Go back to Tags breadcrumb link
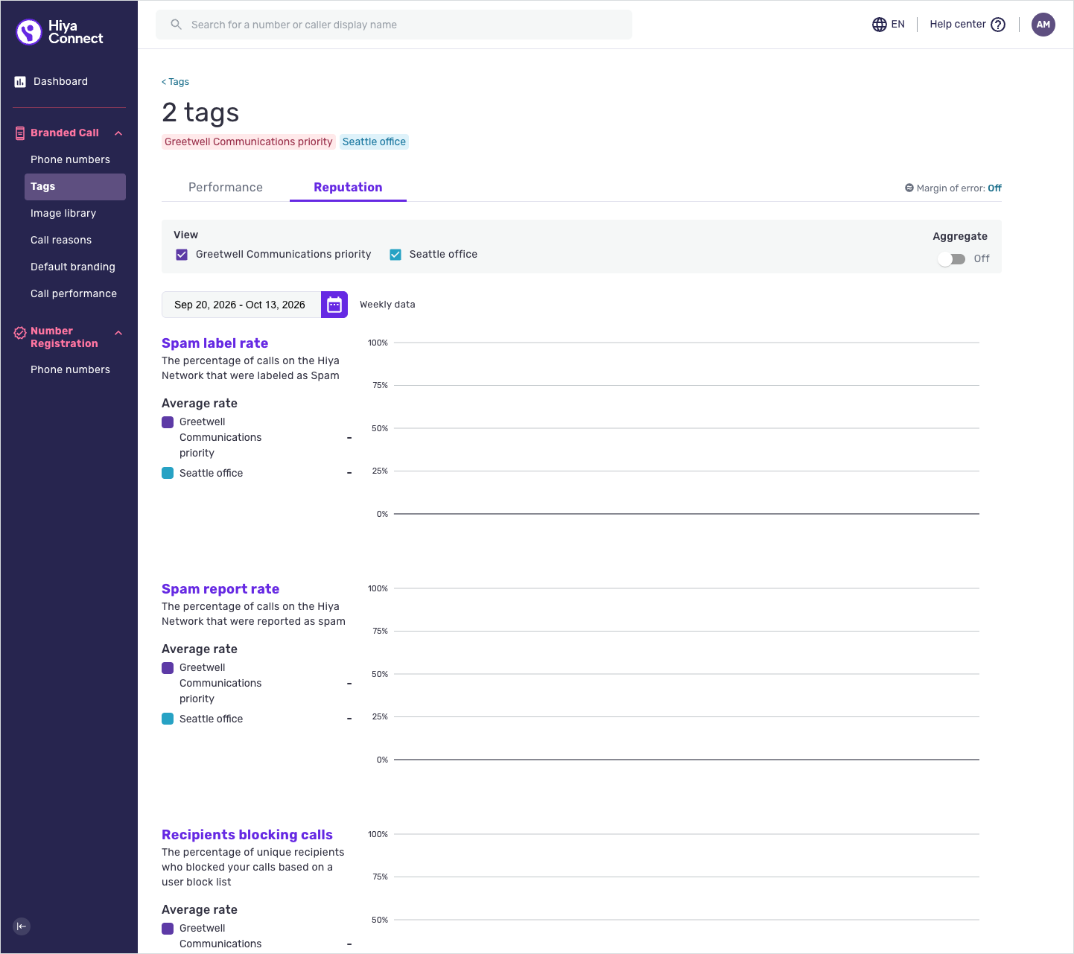1074x954 pixels. [176, 82]
